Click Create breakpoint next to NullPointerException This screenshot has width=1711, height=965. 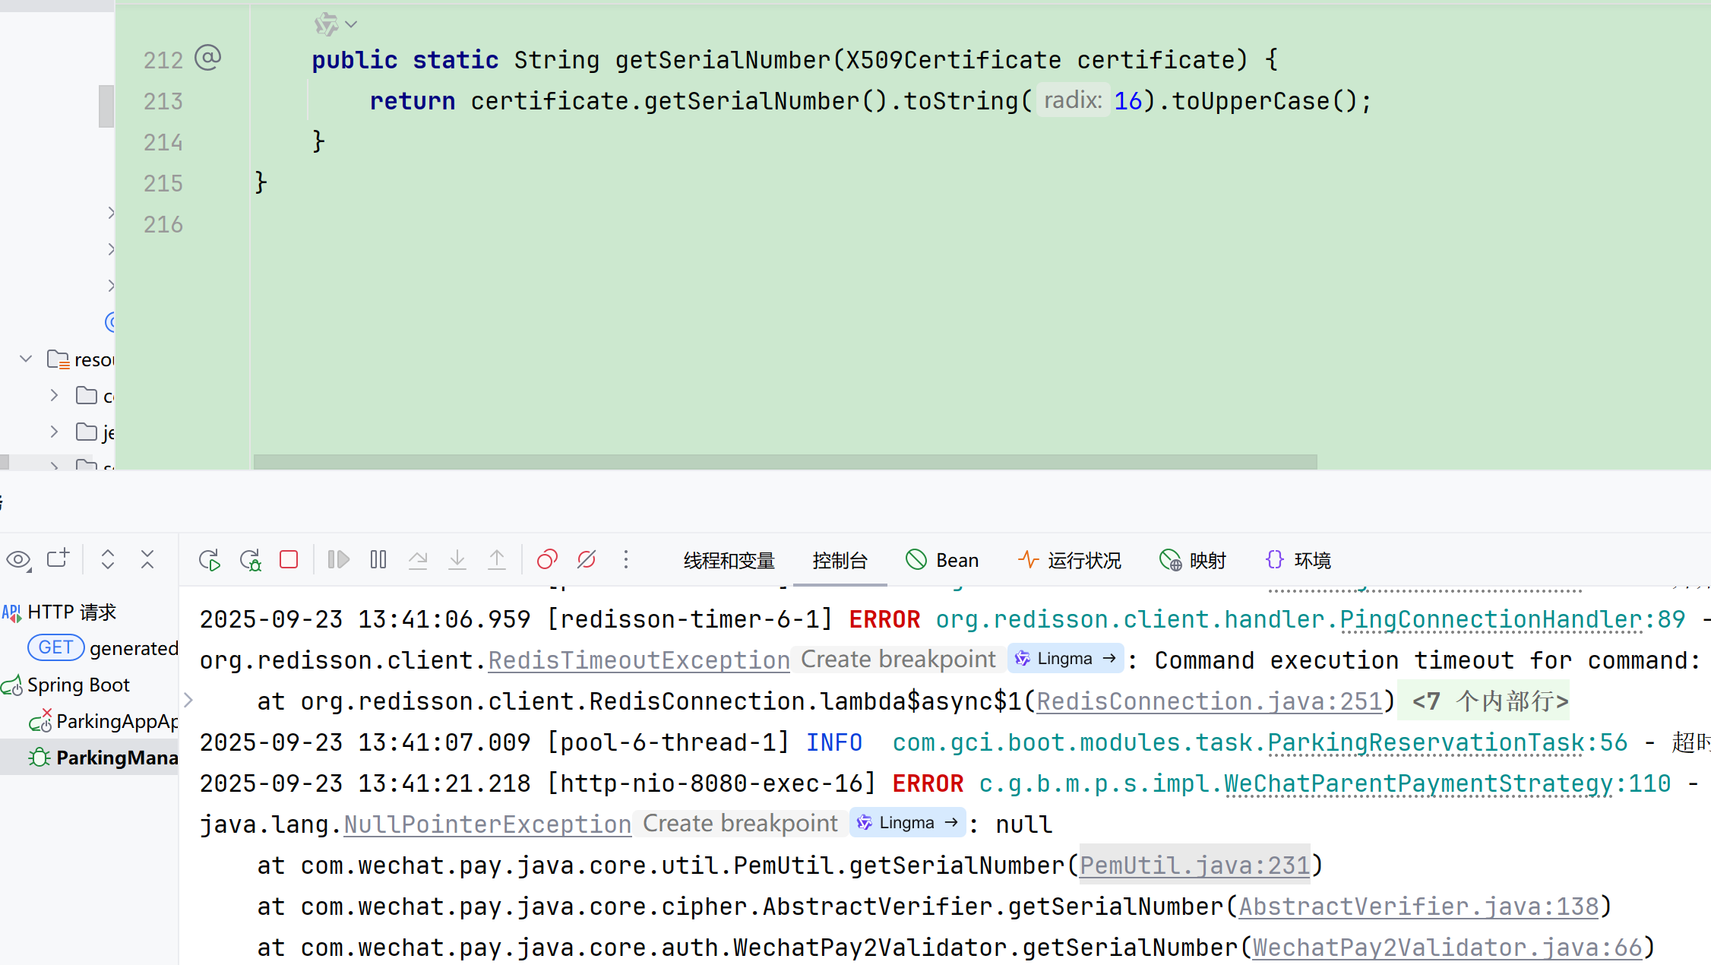point(740,824)
